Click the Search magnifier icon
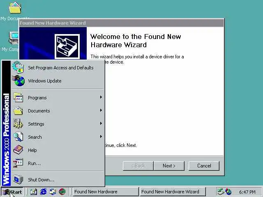This screenshot has width=263, height=197. [x=18, y=137]
